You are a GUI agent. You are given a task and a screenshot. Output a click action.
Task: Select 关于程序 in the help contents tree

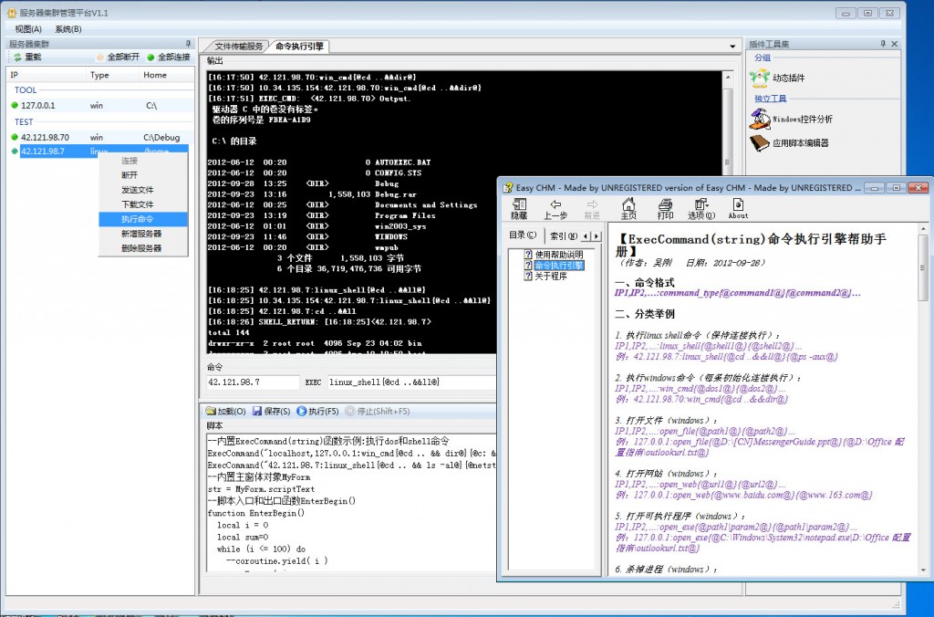pos(550,276)
